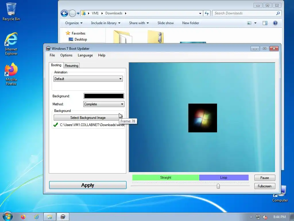Switch to the Windows Explorer taskbar button
This screenshot has width=294, height=221.
(x=50, y=217)
